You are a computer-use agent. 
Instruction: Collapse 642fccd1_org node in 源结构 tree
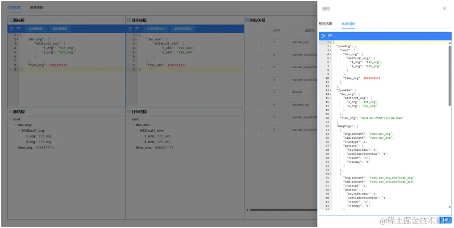[x=19, y=130]
